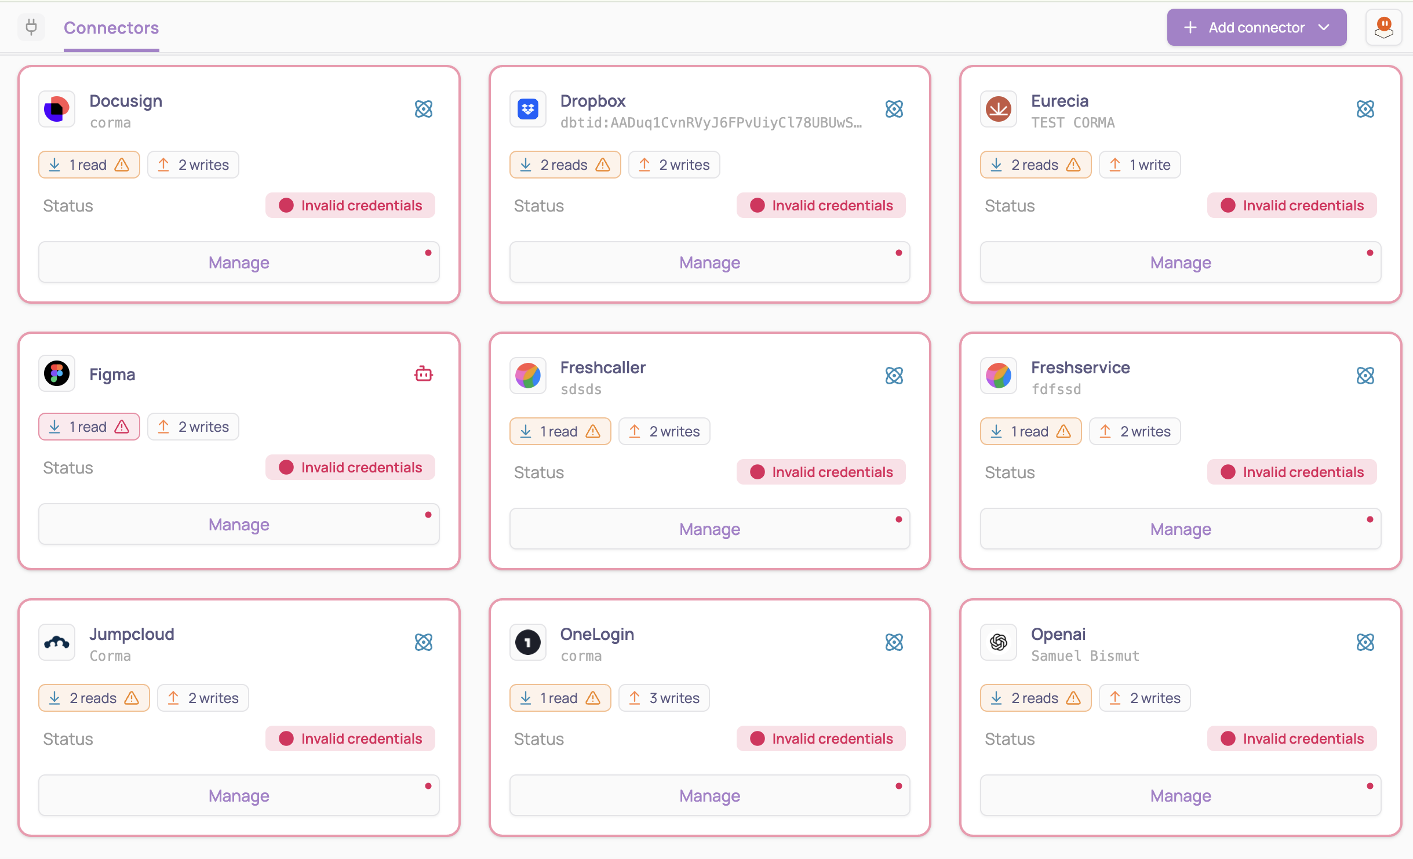Screen dimensions: 1413x859
Task: Click the Jumpcloud logo icon
Action: [x=57, y=642]
